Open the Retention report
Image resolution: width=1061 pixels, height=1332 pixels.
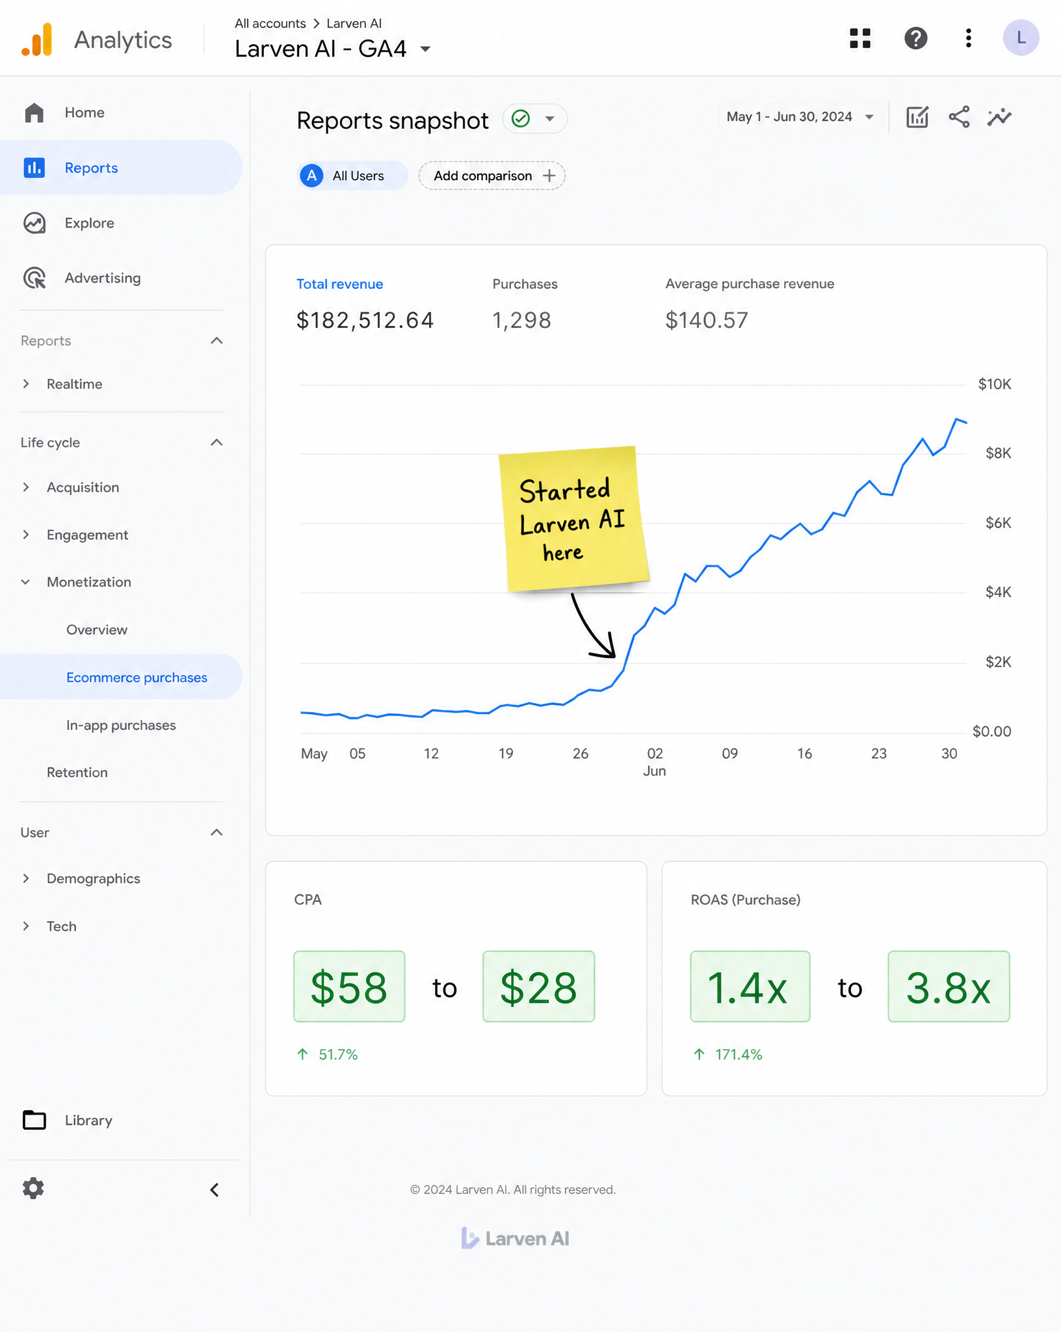click(77, 773)
